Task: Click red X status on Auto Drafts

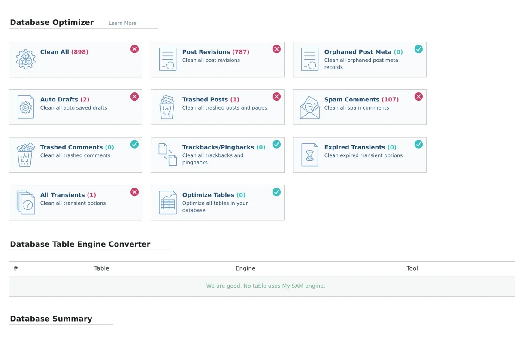Action: click(x=135, y=97)
